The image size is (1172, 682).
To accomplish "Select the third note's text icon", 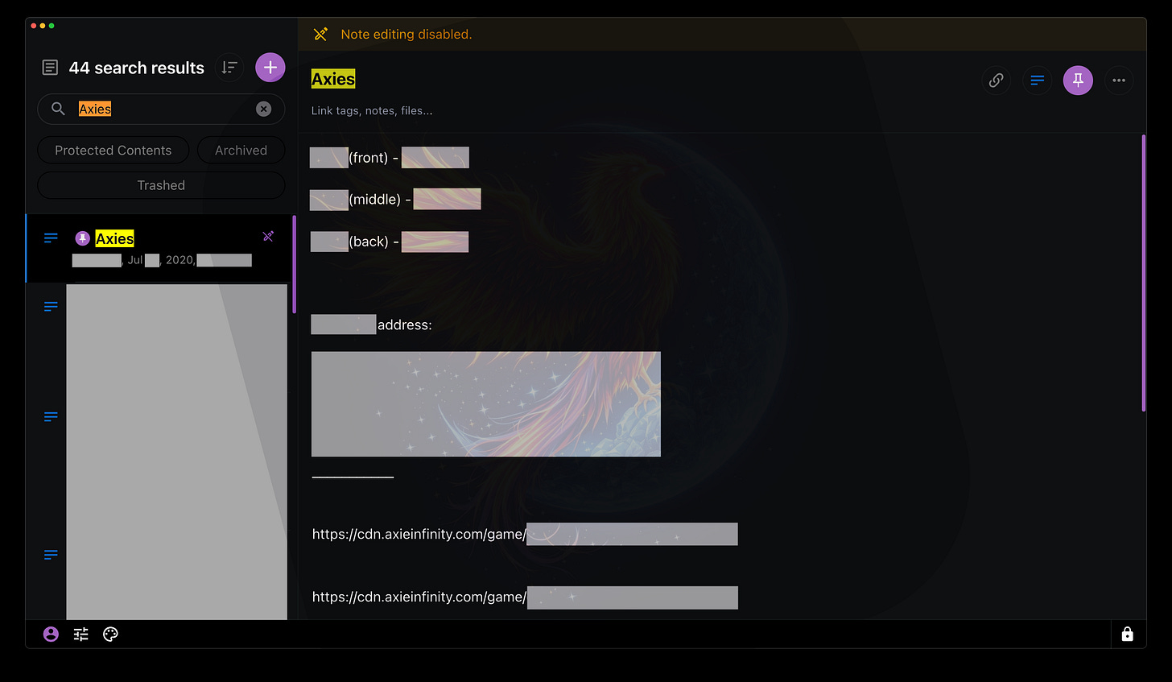I will 51,416.
